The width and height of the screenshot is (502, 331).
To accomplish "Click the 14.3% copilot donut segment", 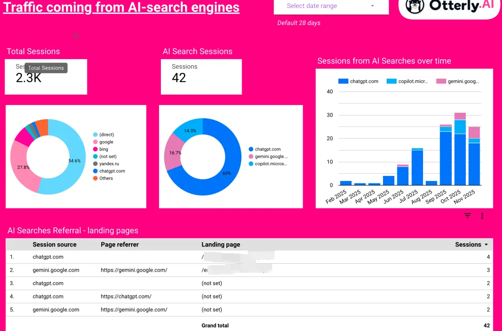I will [x=190, y=130].
